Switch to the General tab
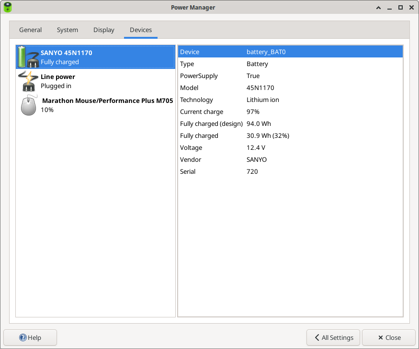Screen dimensions: 419x349 (x=30, y=30)
